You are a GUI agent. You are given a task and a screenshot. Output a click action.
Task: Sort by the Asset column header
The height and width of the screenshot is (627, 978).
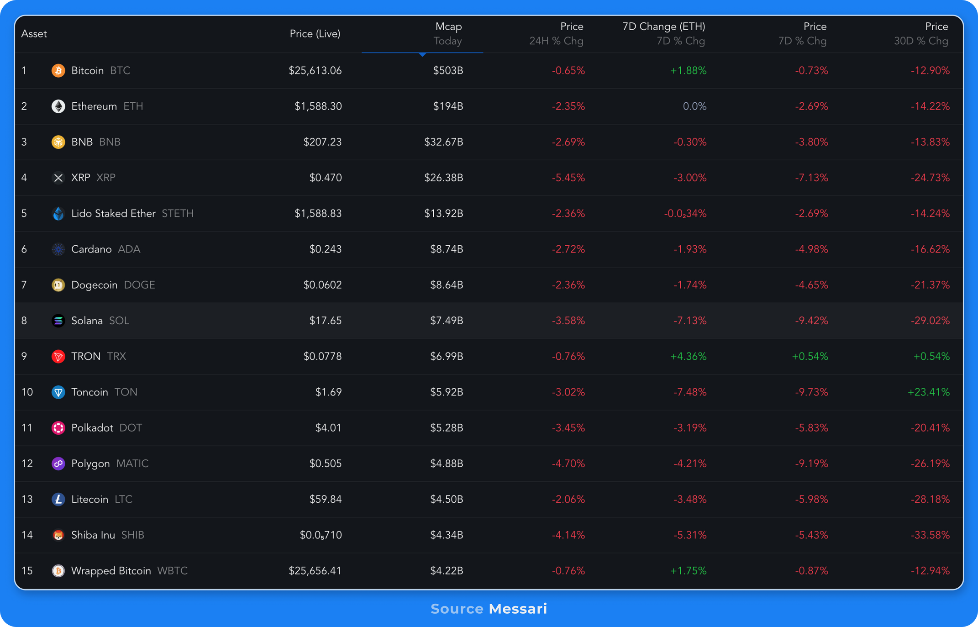(34, 34)
